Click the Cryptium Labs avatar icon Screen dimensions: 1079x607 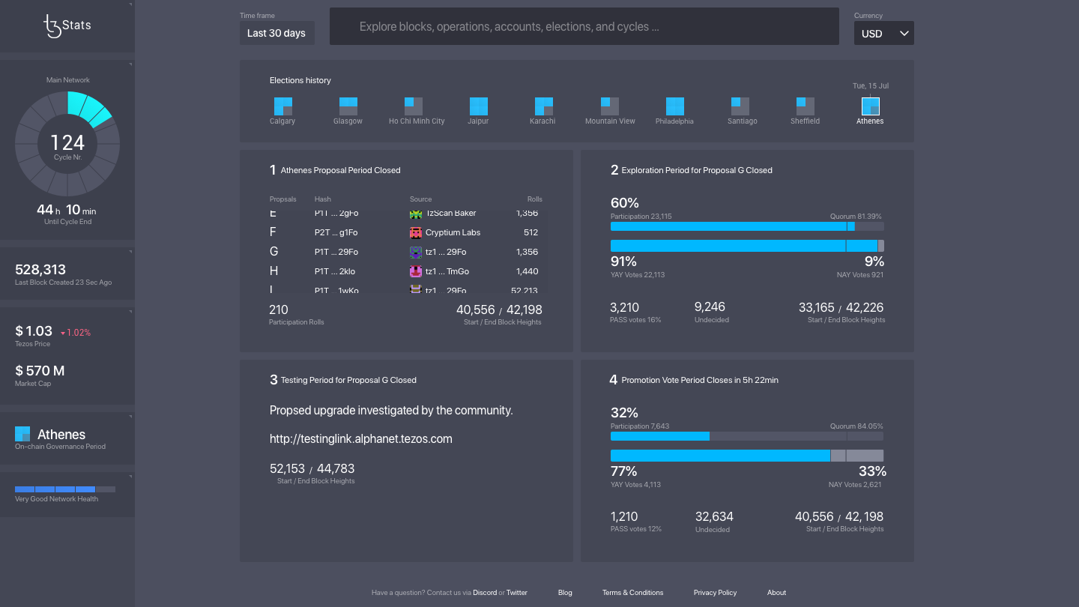pos(417,232)
